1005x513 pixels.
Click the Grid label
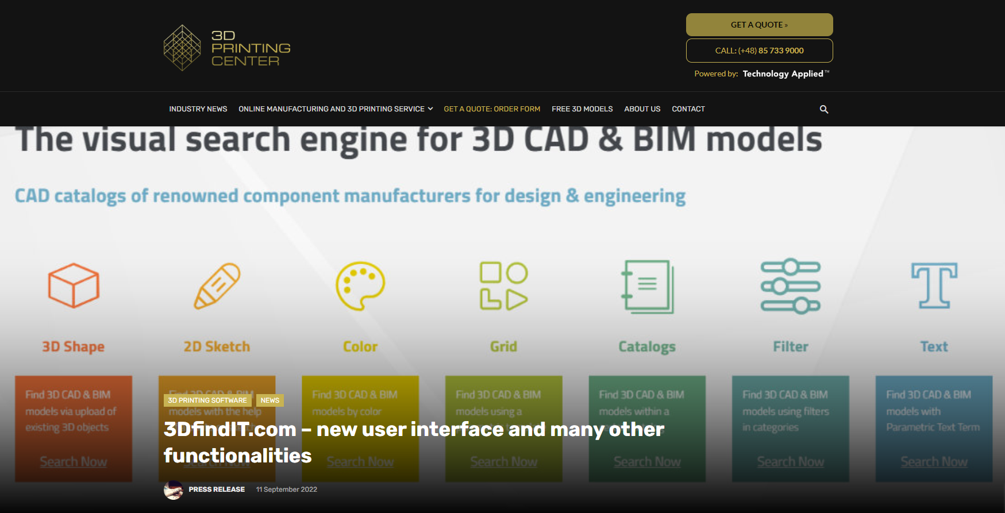(x=504, y=347)
